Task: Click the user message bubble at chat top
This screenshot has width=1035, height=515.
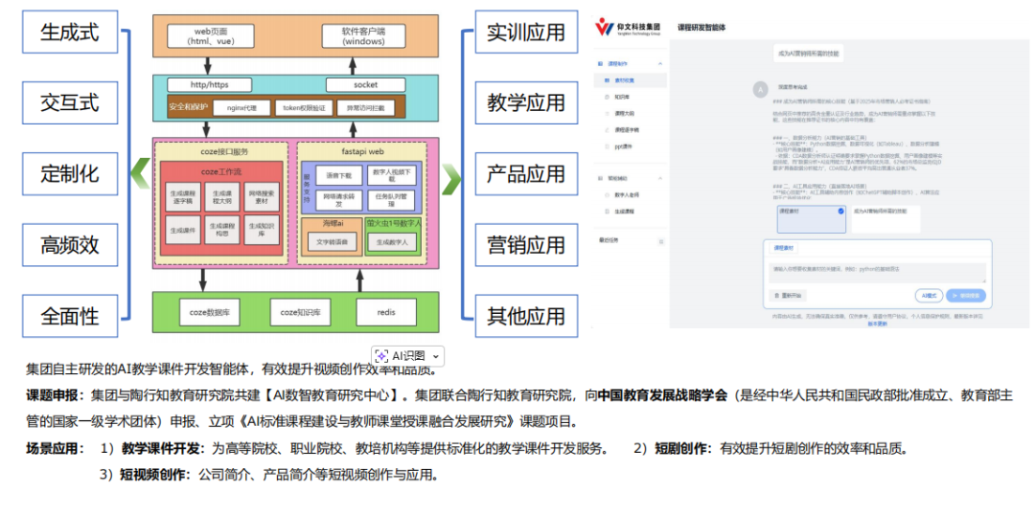Action: tap(809, 53)
